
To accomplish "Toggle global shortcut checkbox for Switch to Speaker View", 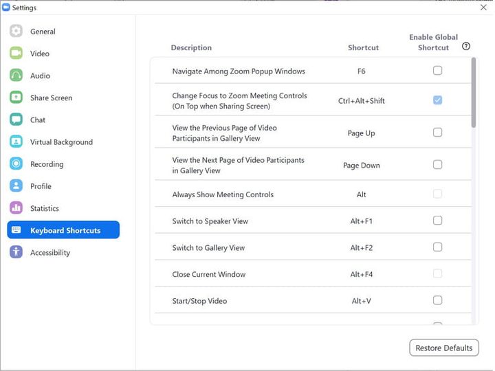I will [437, 221].
